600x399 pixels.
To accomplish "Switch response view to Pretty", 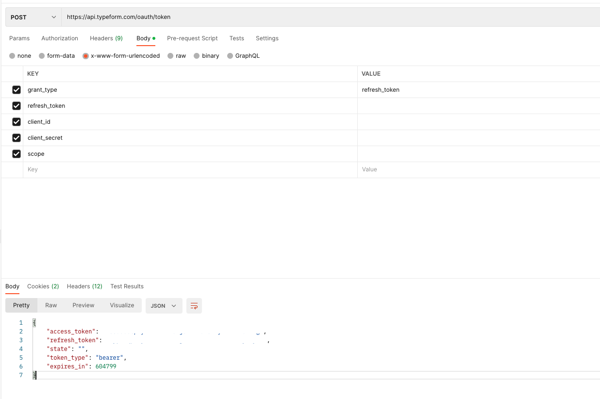I will point(21,305).
